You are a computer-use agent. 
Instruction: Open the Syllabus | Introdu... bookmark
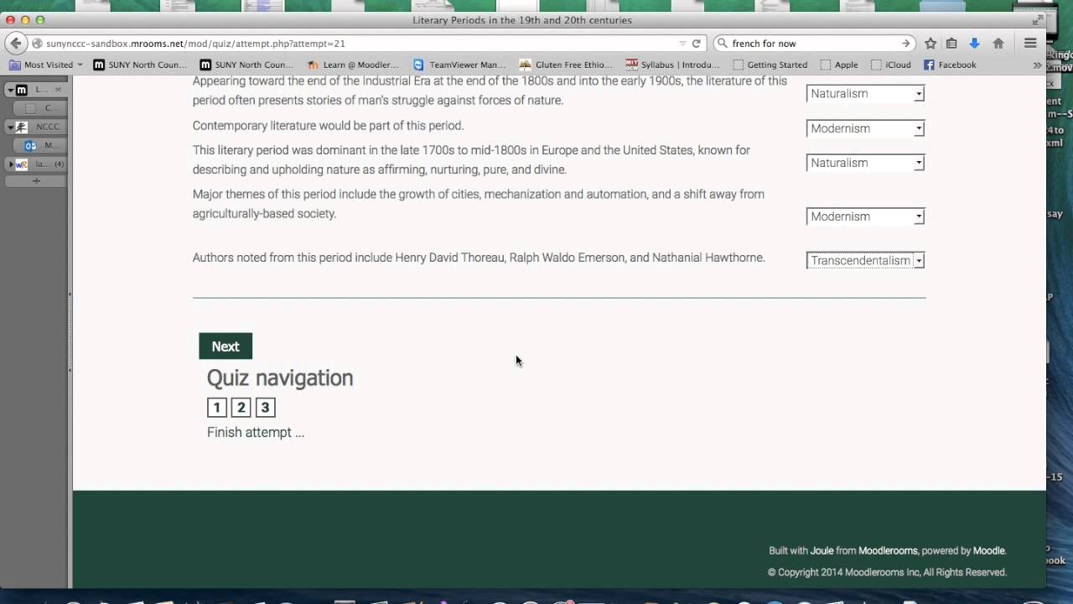(673, 65)
